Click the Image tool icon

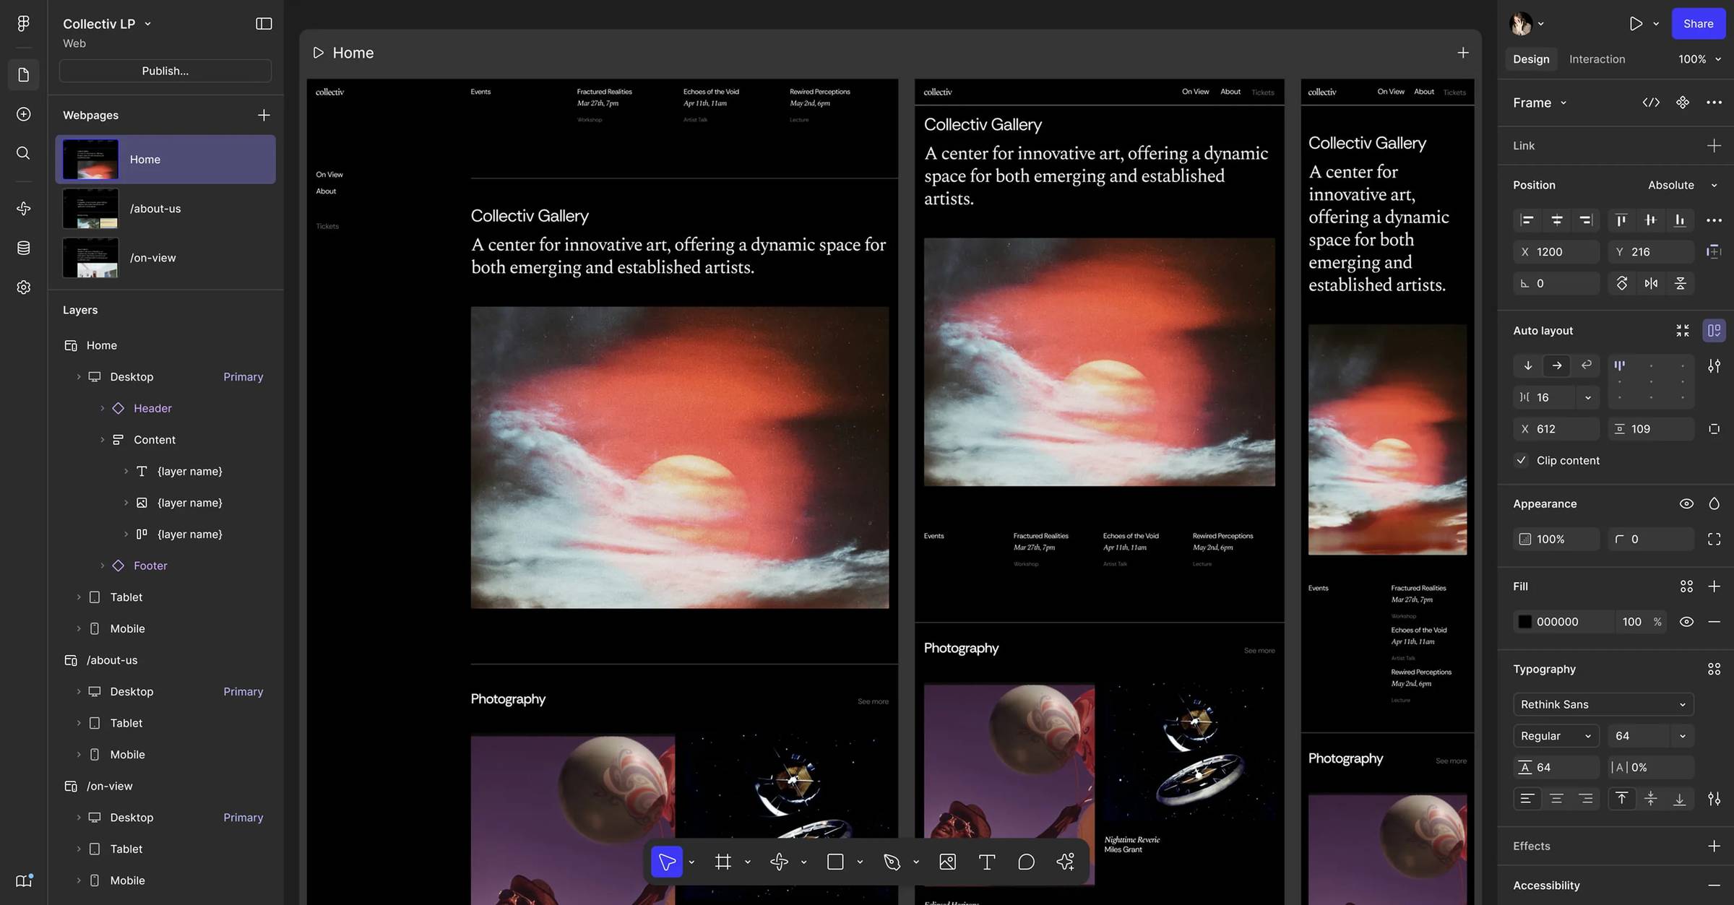pyautogui.click(x=947, y=862)
